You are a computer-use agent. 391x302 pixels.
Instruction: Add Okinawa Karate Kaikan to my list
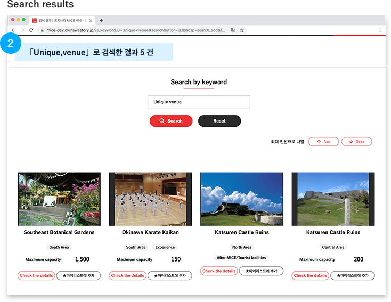[x=170, y=275]
